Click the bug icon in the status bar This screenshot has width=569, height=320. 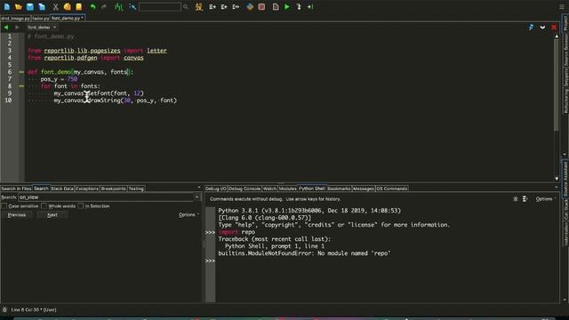tap(4, 310)
